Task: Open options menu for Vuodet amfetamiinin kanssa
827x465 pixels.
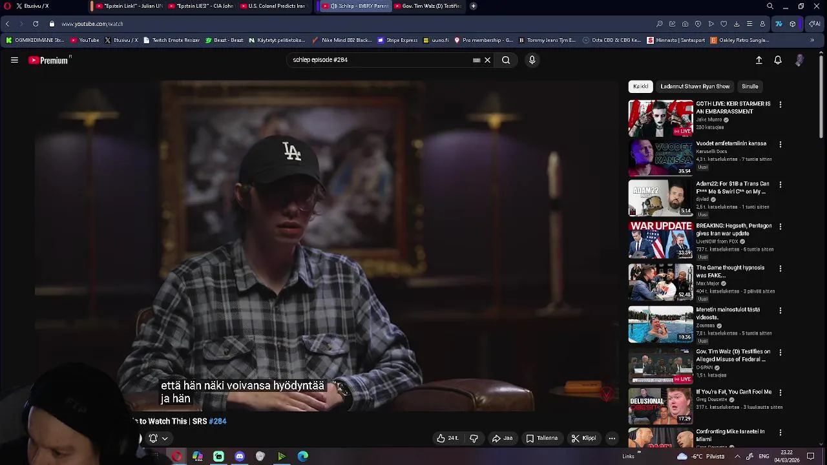Action: point(780,145)
